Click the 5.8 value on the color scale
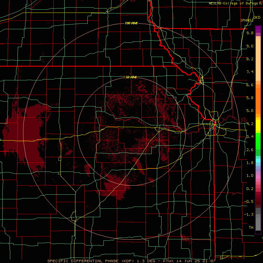Image resolution: width=263 pixels, height=263 pixels. coord(250,98)
